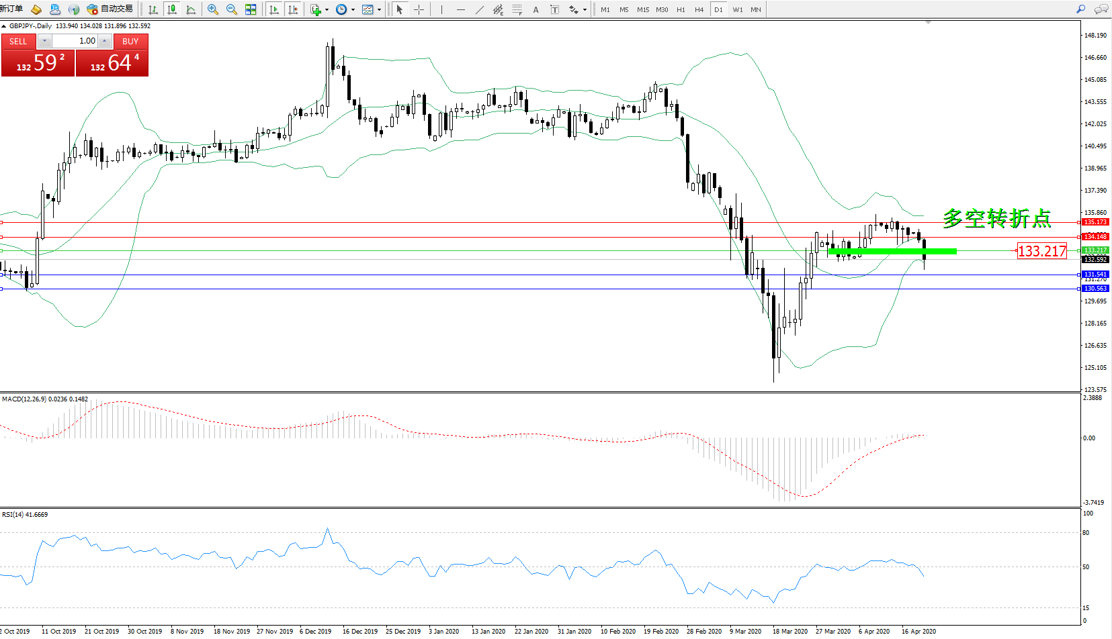The height and width of the screenshot is (639, 1112).
Task: Click the green horizontal bar at 133.217
Action: click(892, 252)
